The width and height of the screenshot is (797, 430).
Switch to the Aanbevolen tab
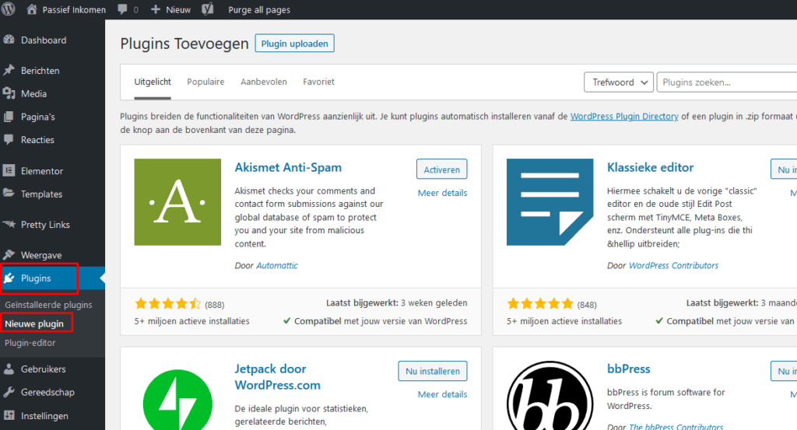coord(264,82)
